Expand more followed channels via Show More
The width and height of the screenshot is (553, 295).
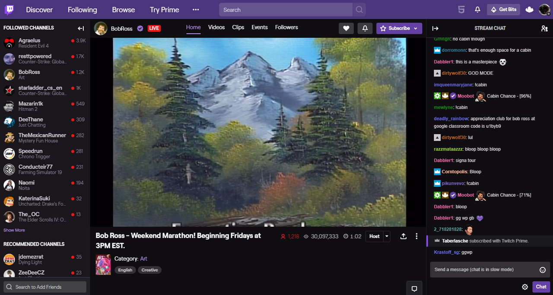[14, 230]
